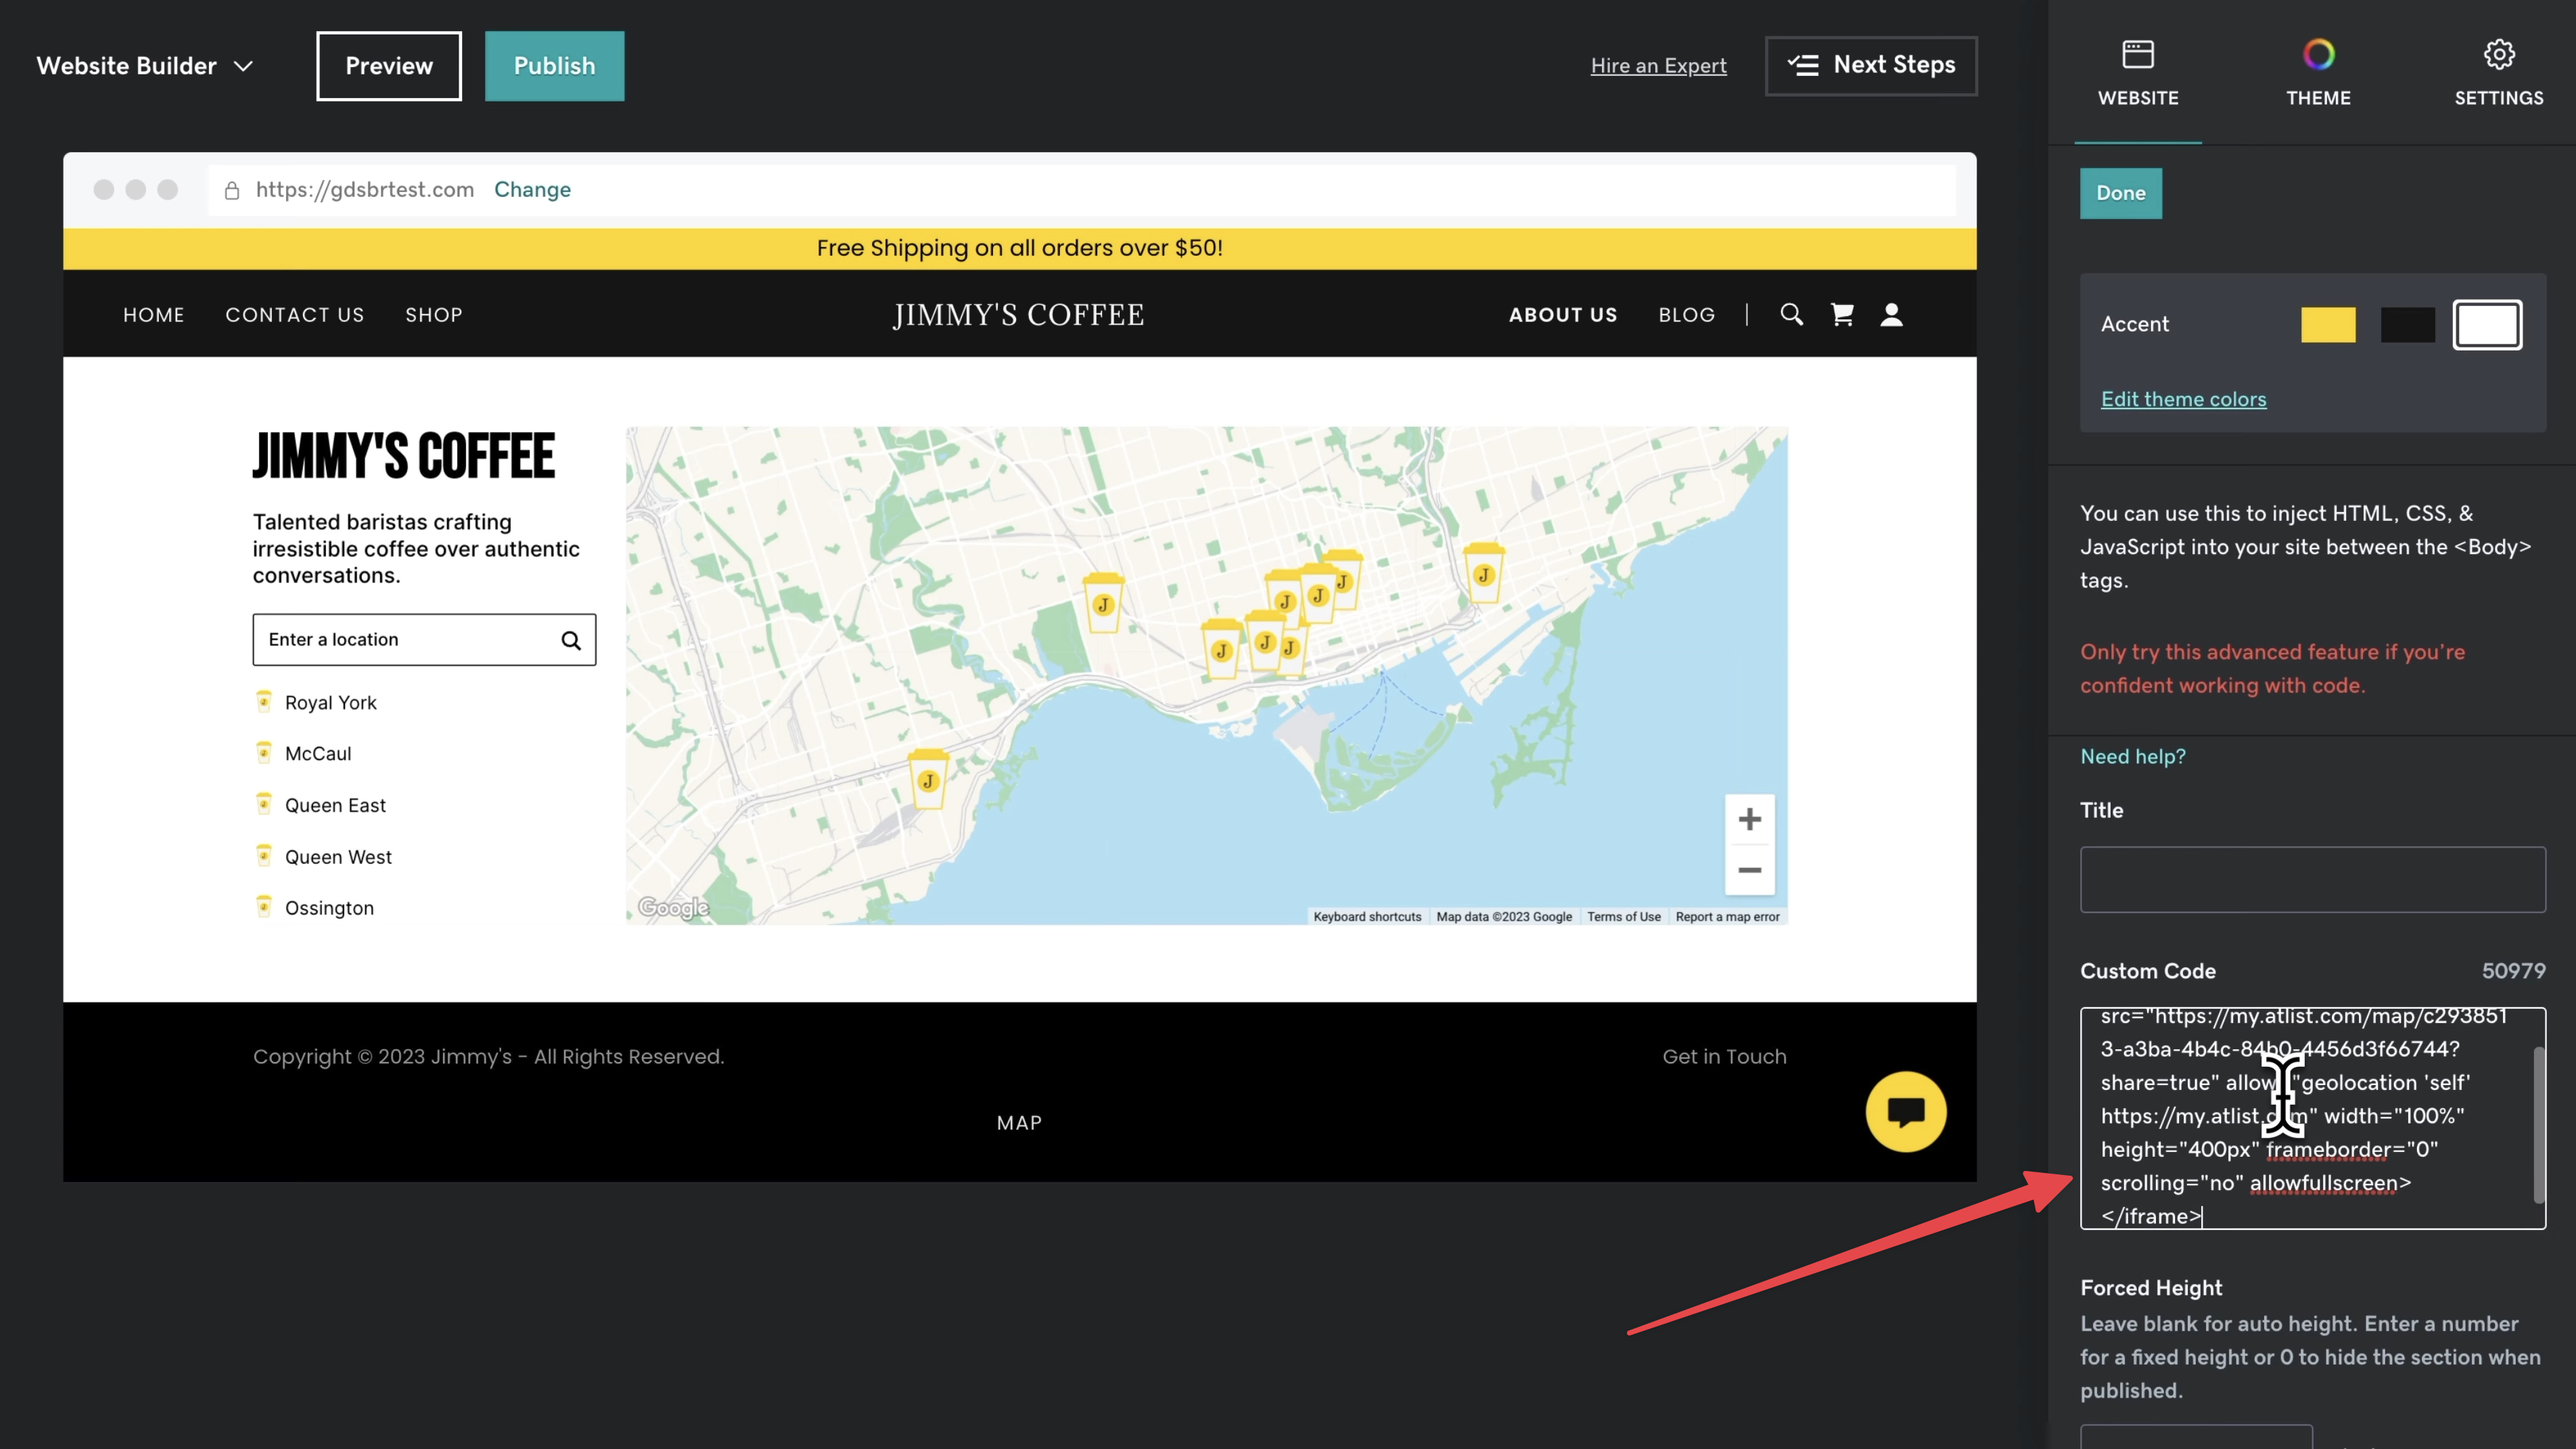Image resolution: width=2576 pixels, height=1449 pixels.
Task: Zoom out on the map
Action: click(x=1749, y=870)
